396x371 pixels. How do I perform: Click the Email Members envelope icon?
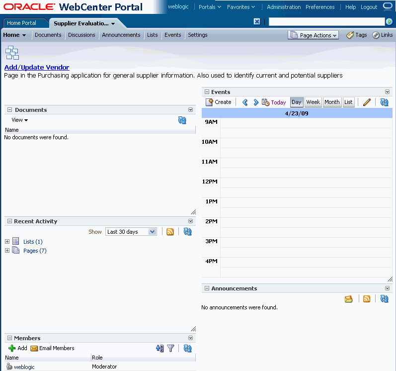[34, 349]
